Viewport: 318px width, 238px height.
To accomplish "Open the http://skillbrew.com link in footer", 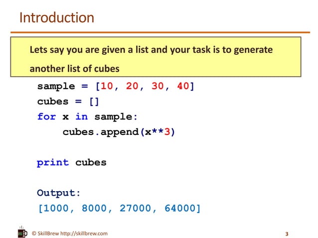I will pos(84,234).
